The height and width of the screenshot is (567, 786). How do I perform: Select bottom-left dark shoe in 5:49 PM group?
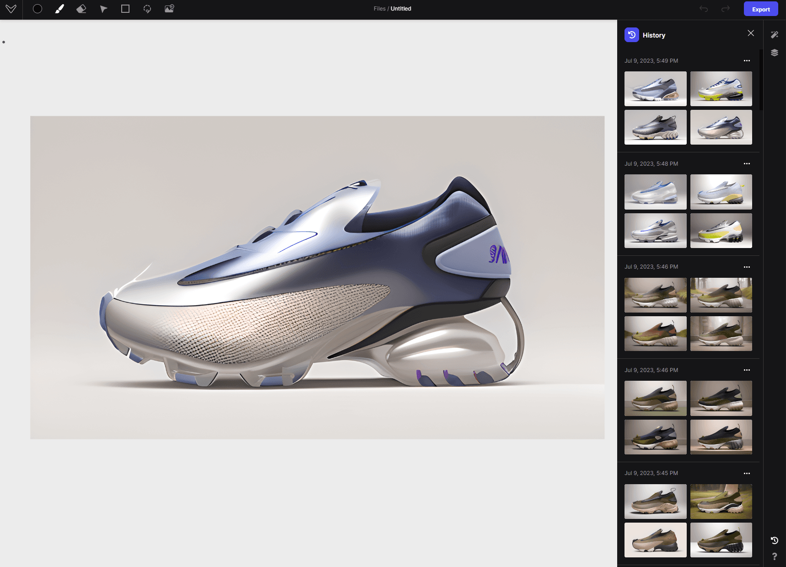(x=655, y=127)
